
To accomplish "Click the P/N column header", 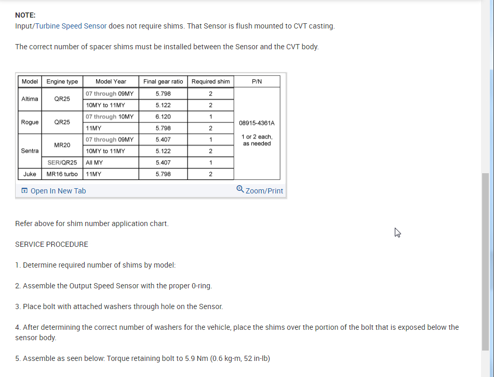I will [x=257, y=81].
